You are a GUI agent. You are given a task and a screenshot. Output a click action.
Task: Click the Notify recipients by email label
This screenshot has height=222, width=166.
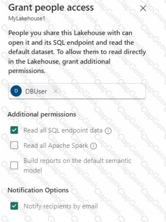tap(61, 206)
